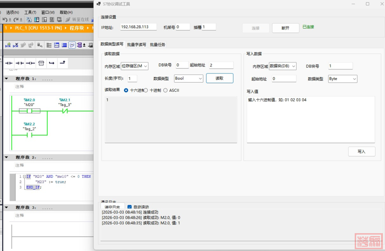Screen dimensions: 385x251
Task: Open the Byte data type dropdown
Action: 343,79
